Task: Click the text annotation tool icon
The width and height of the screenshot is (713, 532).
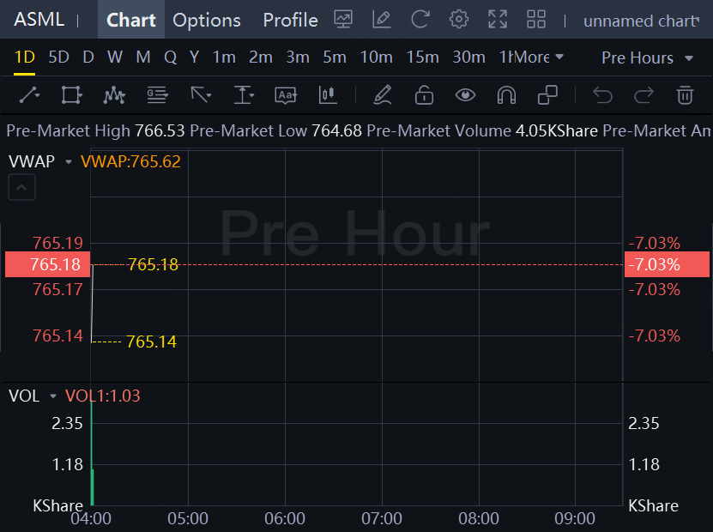Action: click(x=285, y=94)
